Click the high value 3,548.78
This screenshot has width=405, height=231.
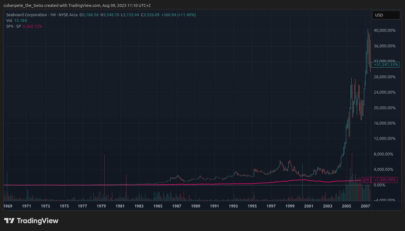pos(111,15)
